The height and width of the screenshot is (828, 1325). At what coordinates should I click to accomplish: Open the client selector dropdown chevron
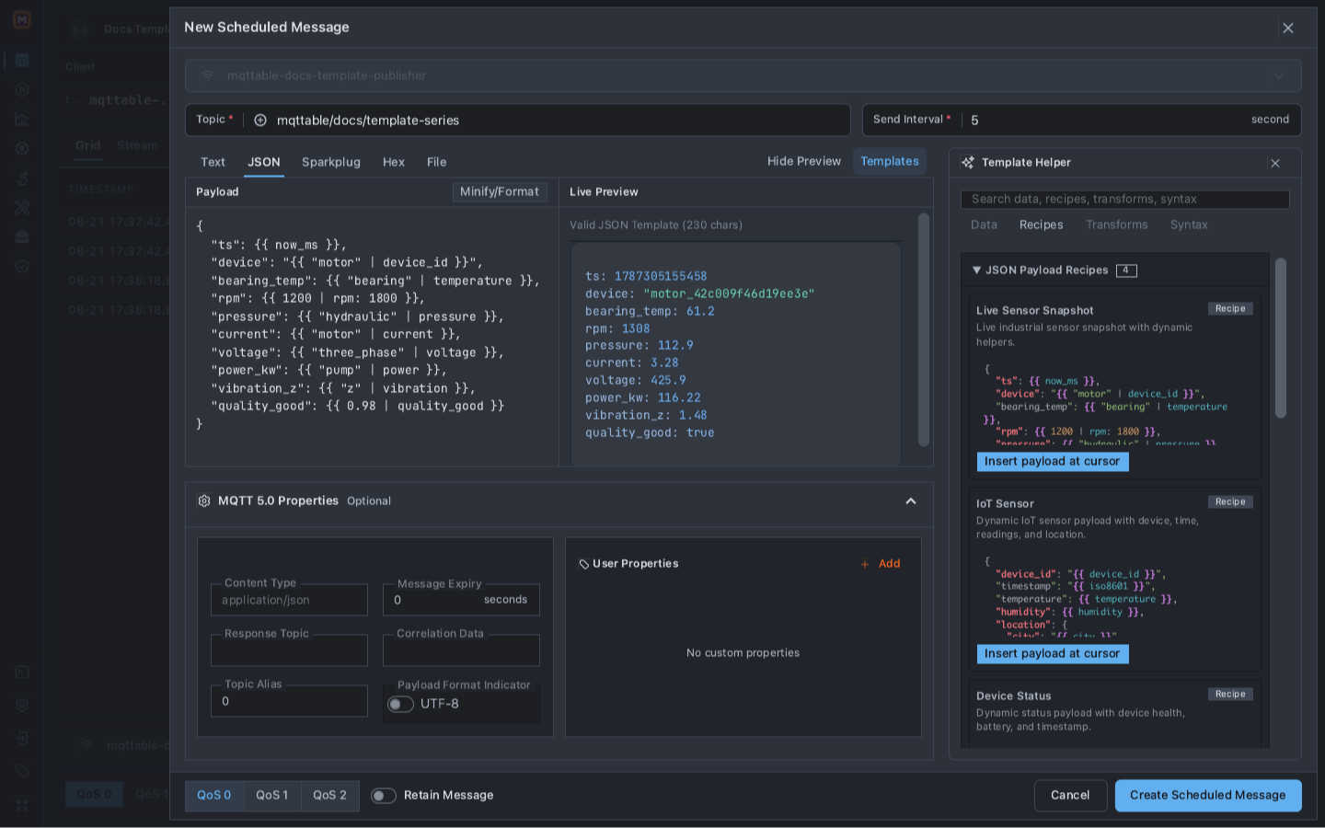tap(1279, 76)
